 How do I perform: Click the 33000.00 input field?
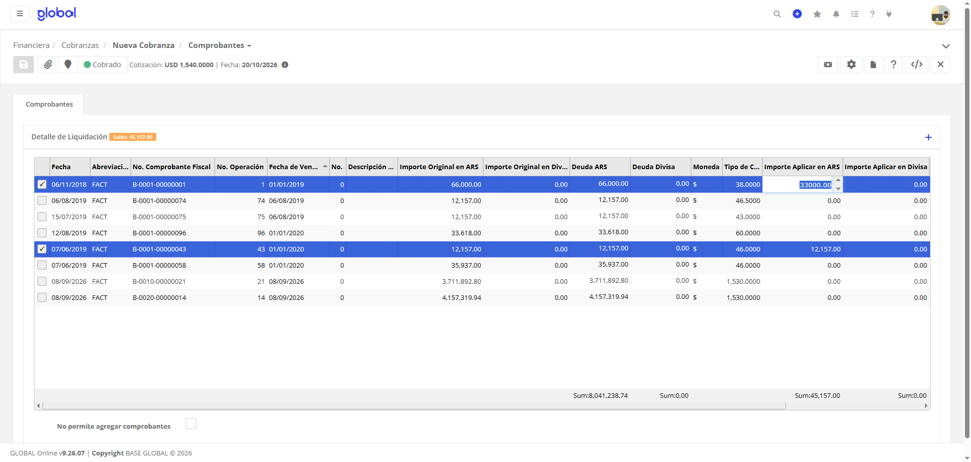coord(798,185)
